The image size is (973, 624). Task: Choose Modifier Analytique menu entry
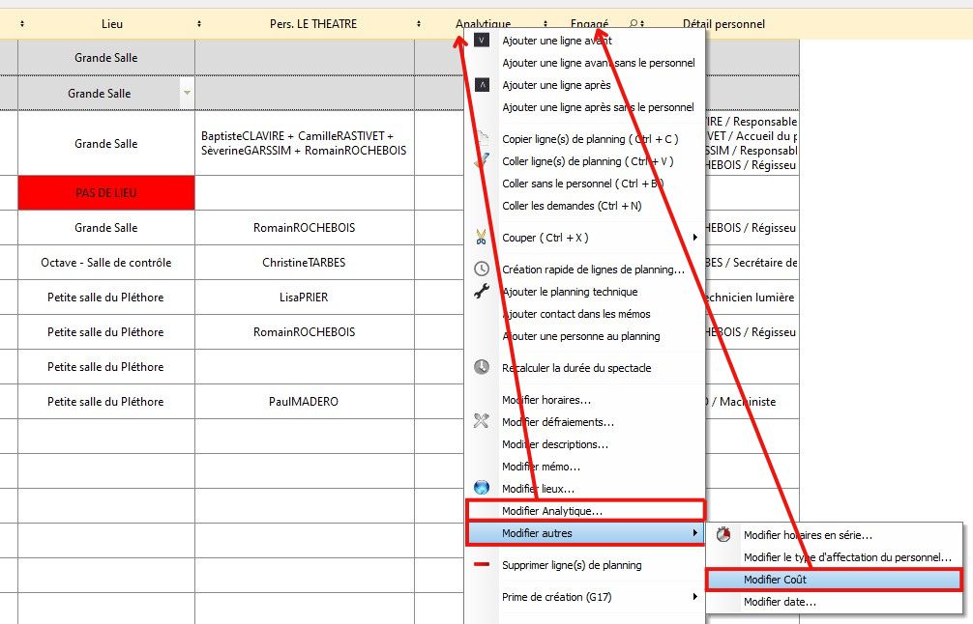pos(552,510)
